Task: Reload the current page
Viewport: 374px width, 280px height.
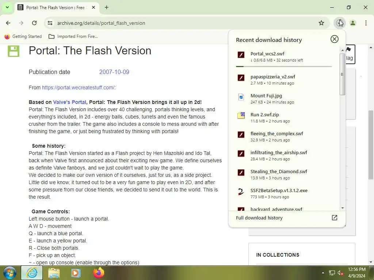Action: (x=34, y=23)
